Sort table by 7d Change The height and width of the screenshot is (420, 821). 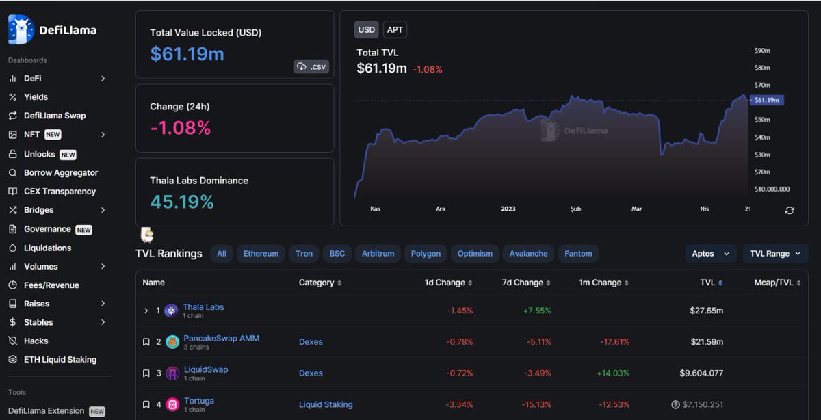coord(527,283)
